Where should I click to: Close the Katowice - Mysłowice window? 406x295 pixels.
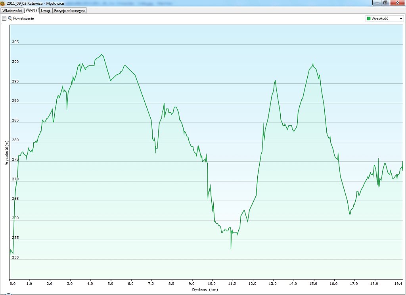pos(397,3)
